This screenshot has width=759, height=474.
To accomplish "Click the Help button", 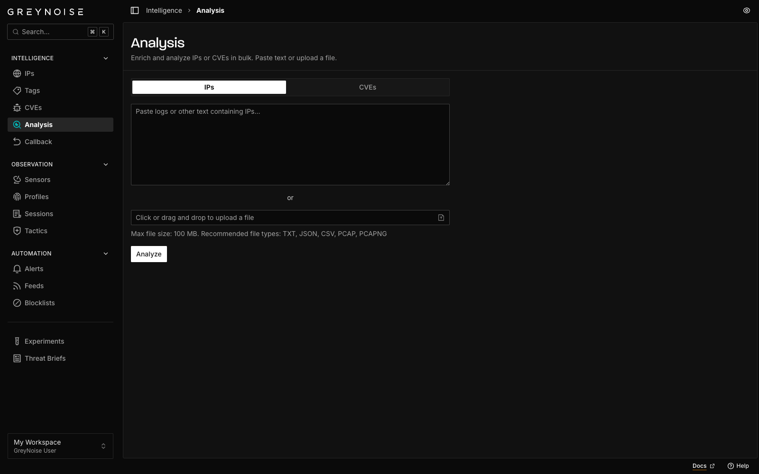I will click(738, 466).
